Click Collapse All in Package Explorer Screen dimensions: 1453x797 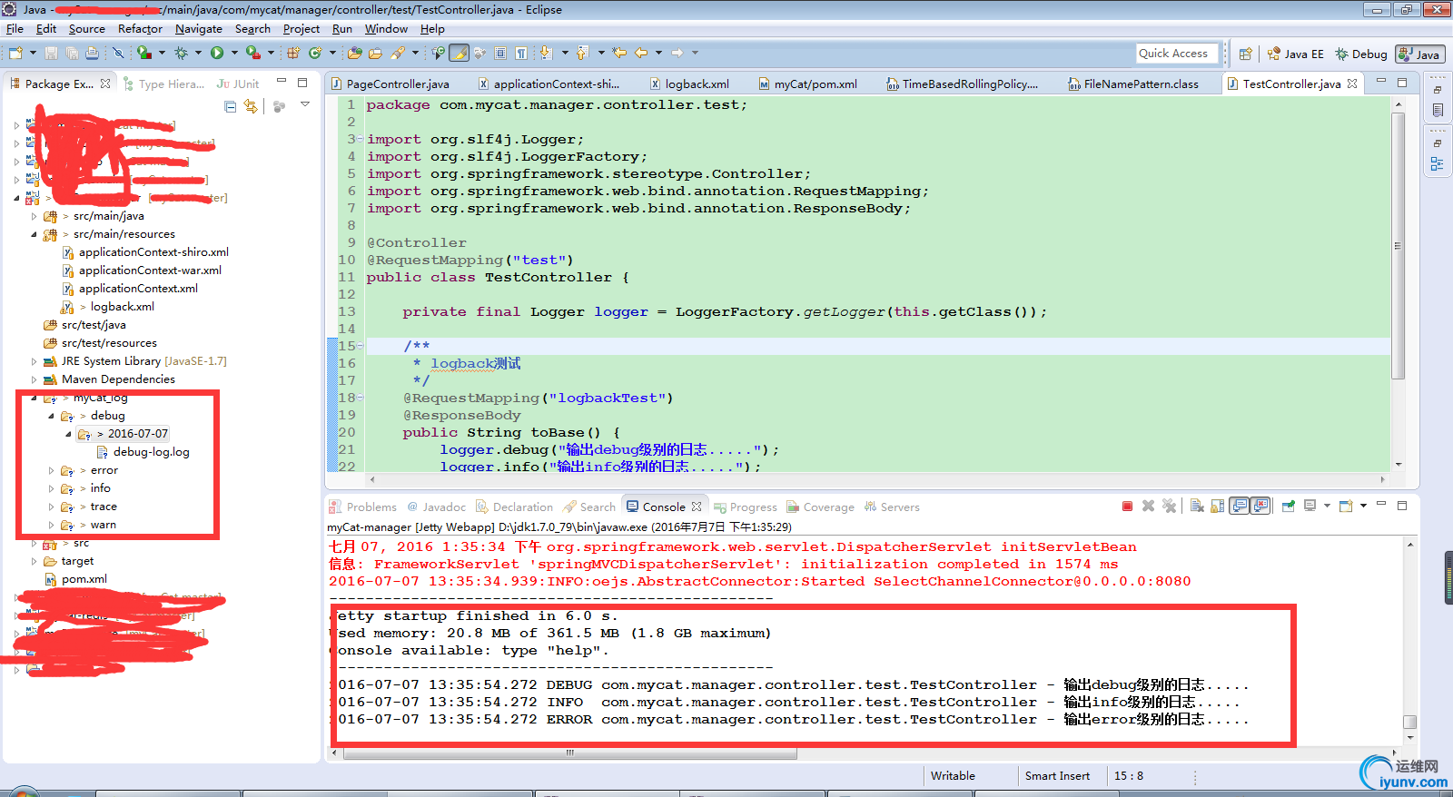pyautogui.click(x=231, y=106)
